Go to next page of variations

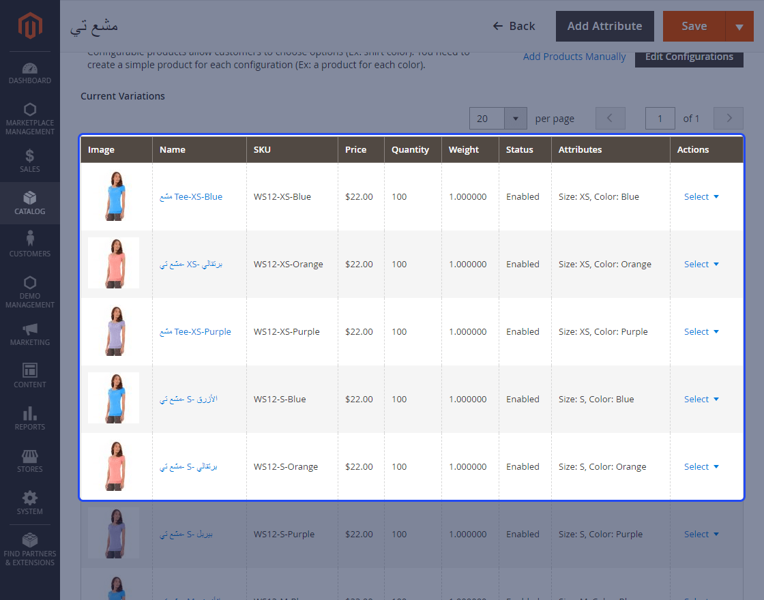click(x=729, y=119)
